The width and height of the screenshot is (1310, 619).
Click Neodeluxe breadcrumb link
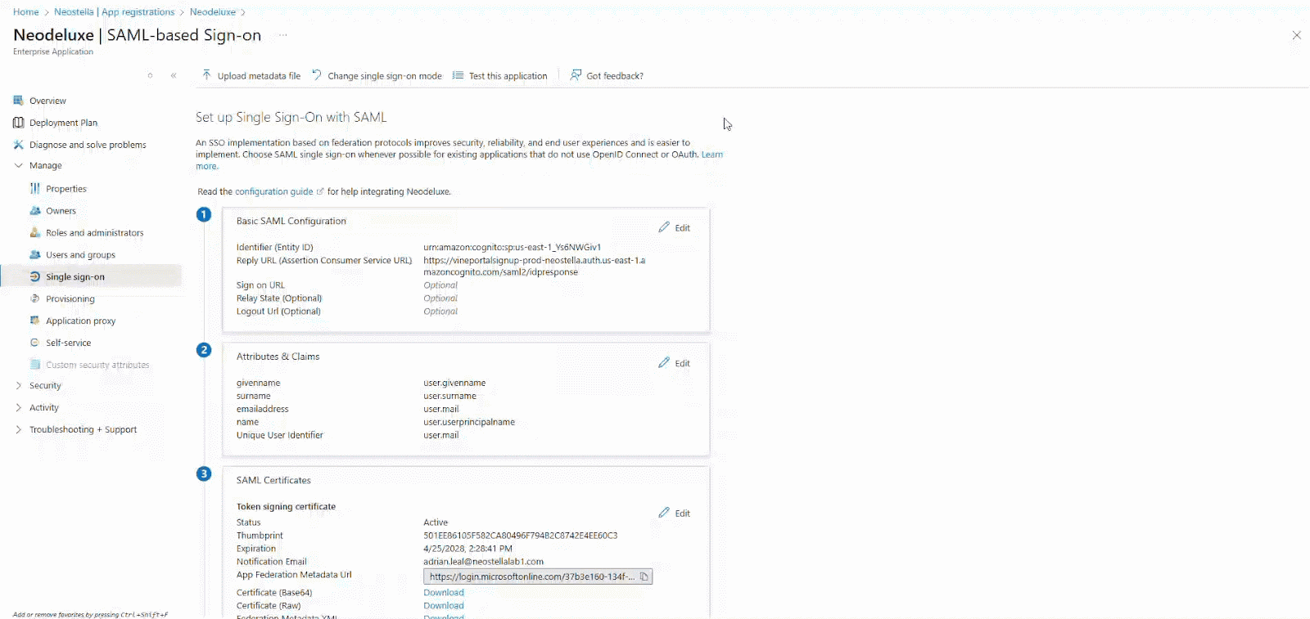click(x=213, y=12)
